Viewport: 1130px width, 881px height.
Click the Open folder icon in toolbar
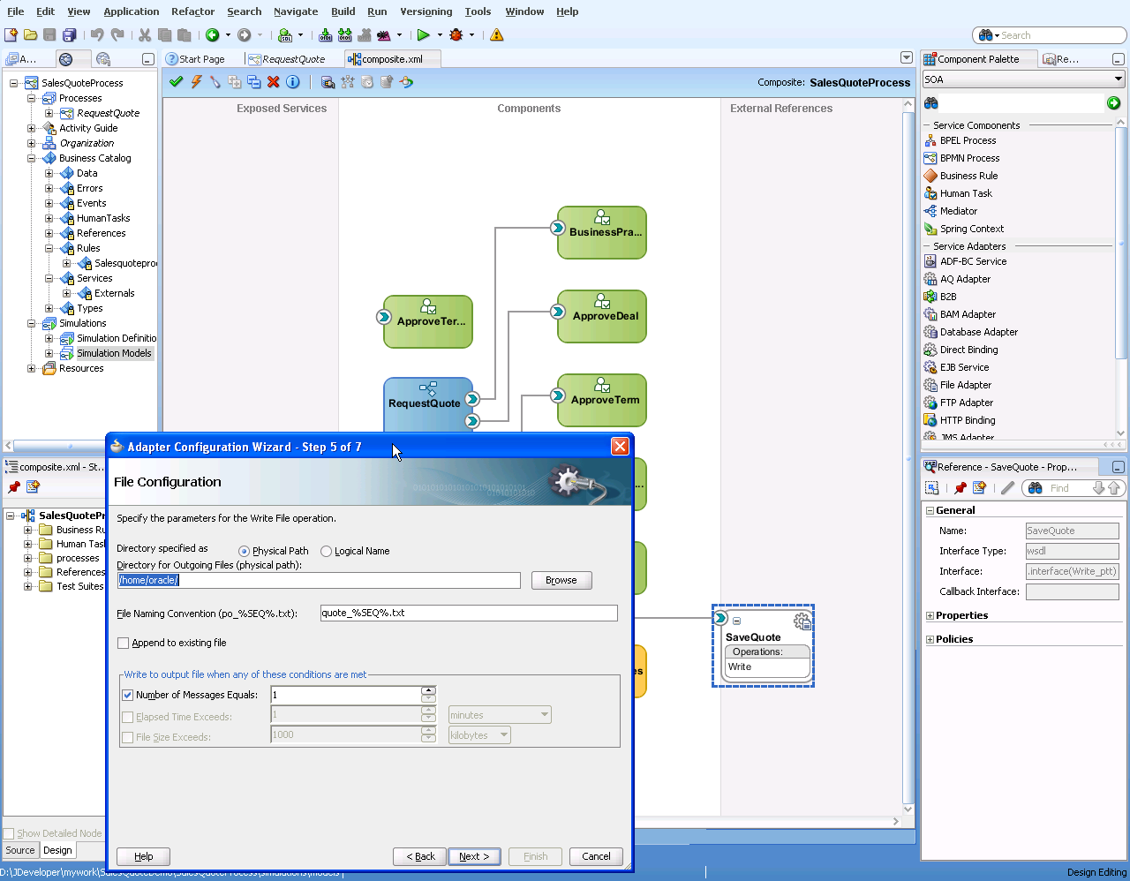[x=31, y=35]
